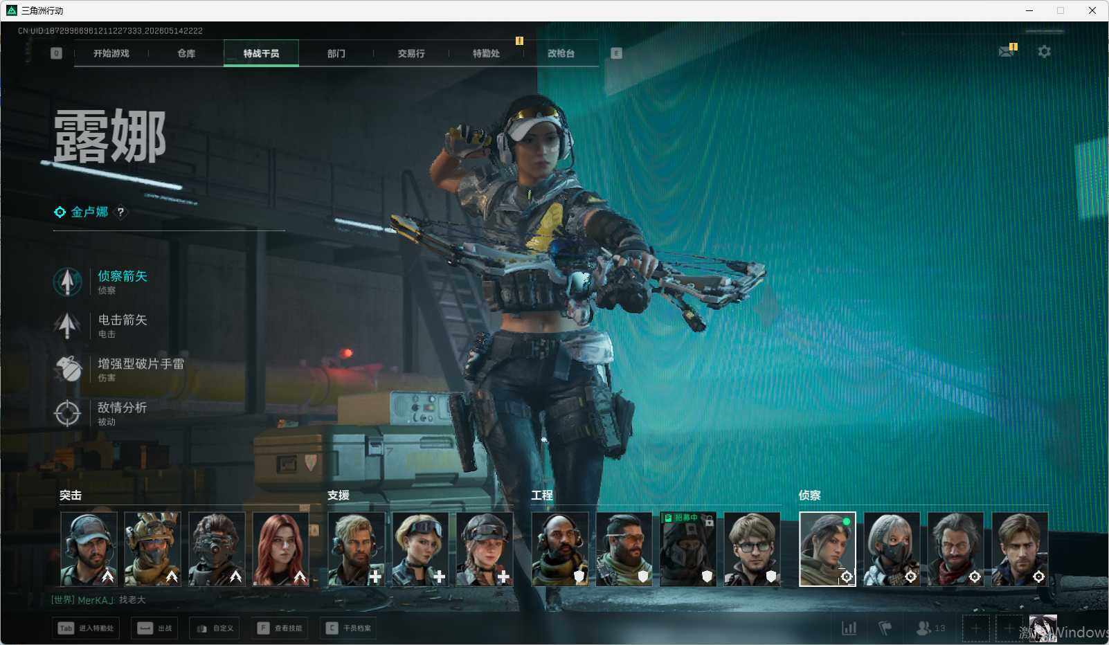The width and height of the screenshot is (1109, 645).
Task: Click the 进入特勤处 Tab button
Action: click(x=86, y=628)
